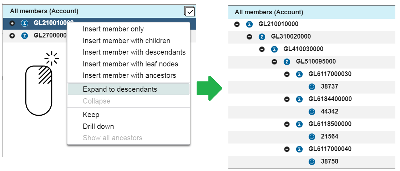400x171 pixels.
Task: Select Insert member with ancestors
Action: pos(129,76)
